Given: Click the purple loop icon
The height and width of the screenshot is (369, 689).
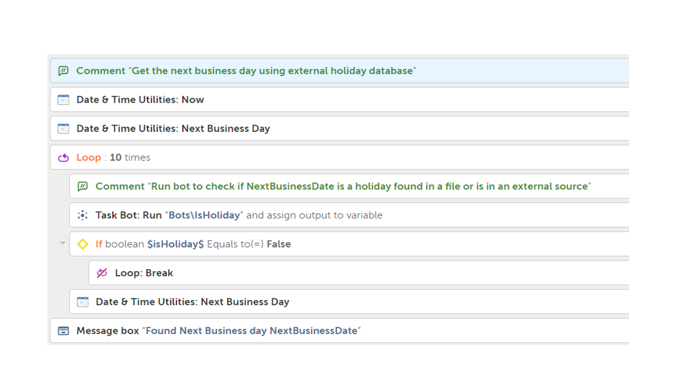Looking at the screenshot, I should point(64,158).
